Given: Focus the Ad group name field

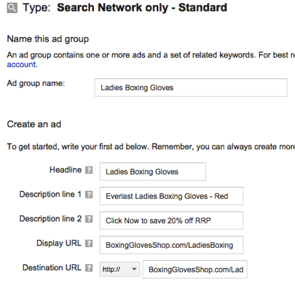Looking at the screenshot, I should coord(191,87).
